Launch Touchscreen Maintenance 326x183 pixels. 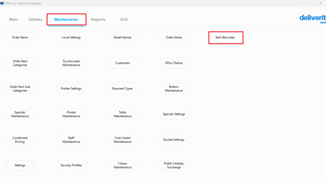pos(71,63)
